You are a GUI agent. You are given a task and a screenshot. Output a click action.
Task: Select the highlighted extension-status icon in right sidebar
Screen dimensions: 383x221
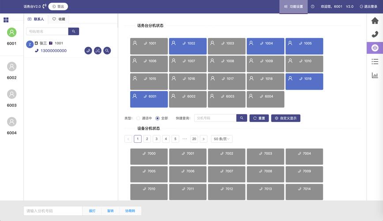point(375,48)
